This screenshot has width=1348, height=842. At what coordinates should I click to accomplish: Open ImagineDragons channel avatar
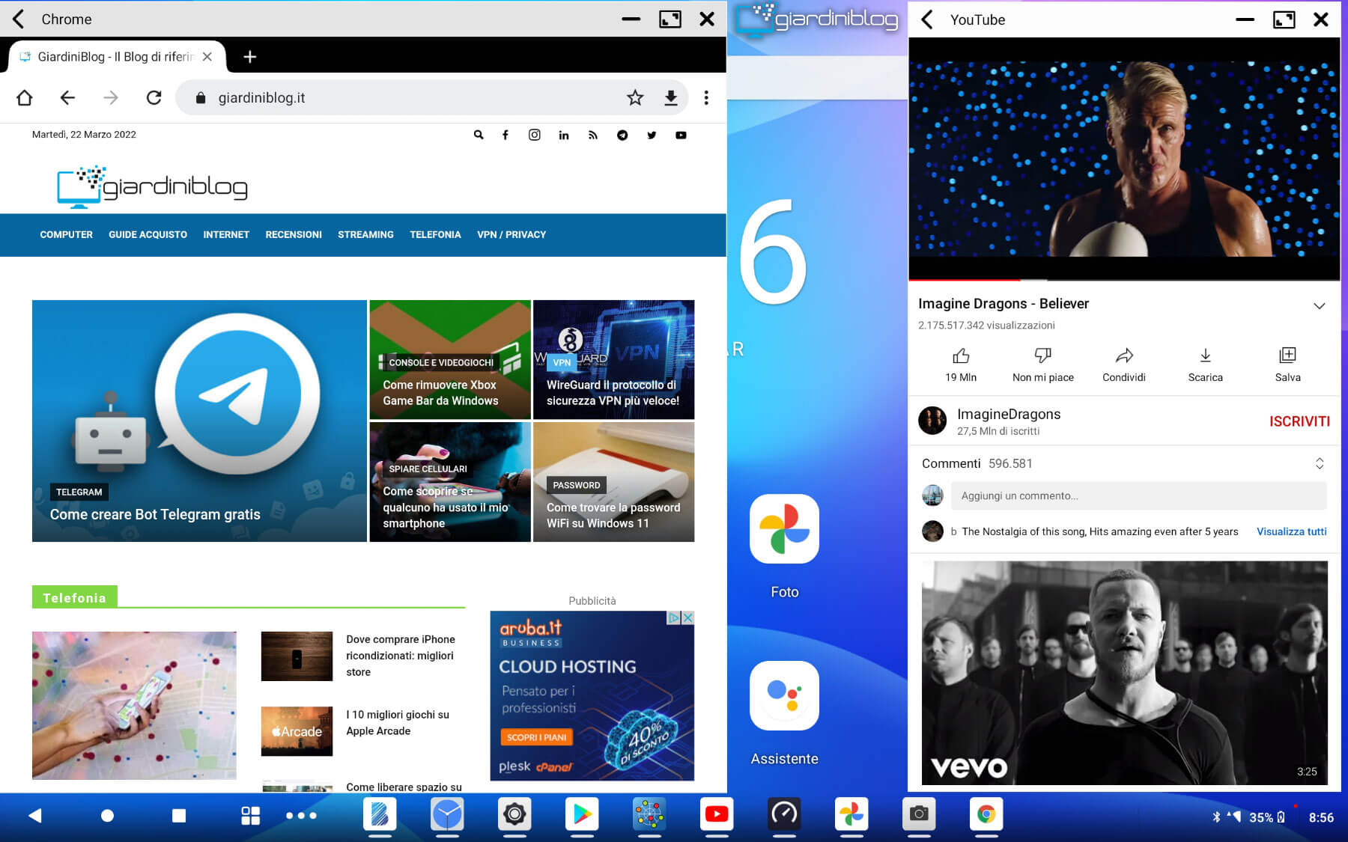pos(932,421)
